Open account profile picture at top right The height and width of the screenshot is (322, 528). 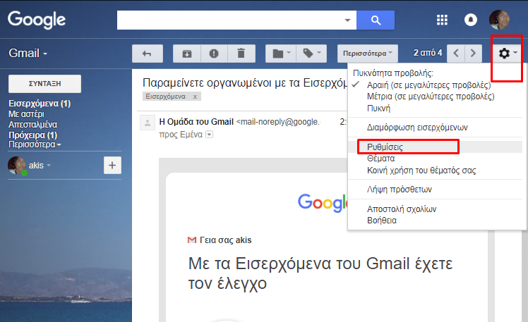click(x=499, y=20)
